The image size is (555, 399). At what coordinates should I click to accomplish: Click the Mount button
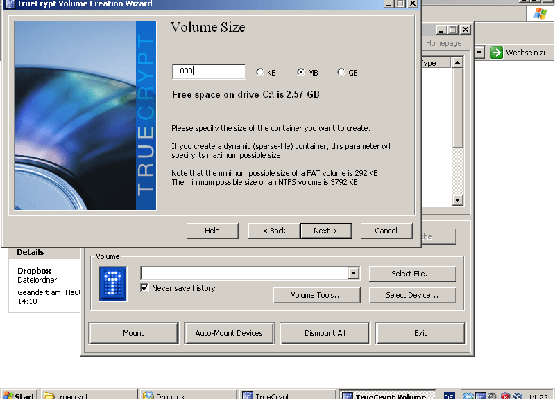pos(133,333)
